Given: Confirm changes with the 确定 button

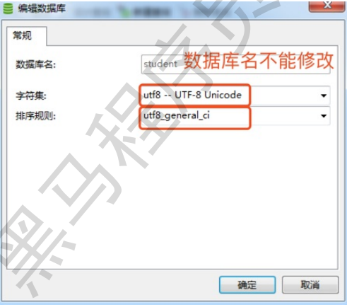Looking at the screenshot, I should (247, 285).
